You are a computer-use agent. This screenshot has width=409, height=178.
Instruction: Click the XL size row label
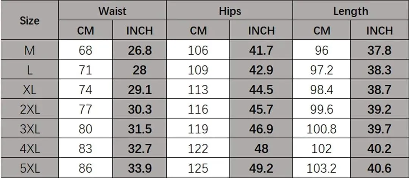point(30,89)
